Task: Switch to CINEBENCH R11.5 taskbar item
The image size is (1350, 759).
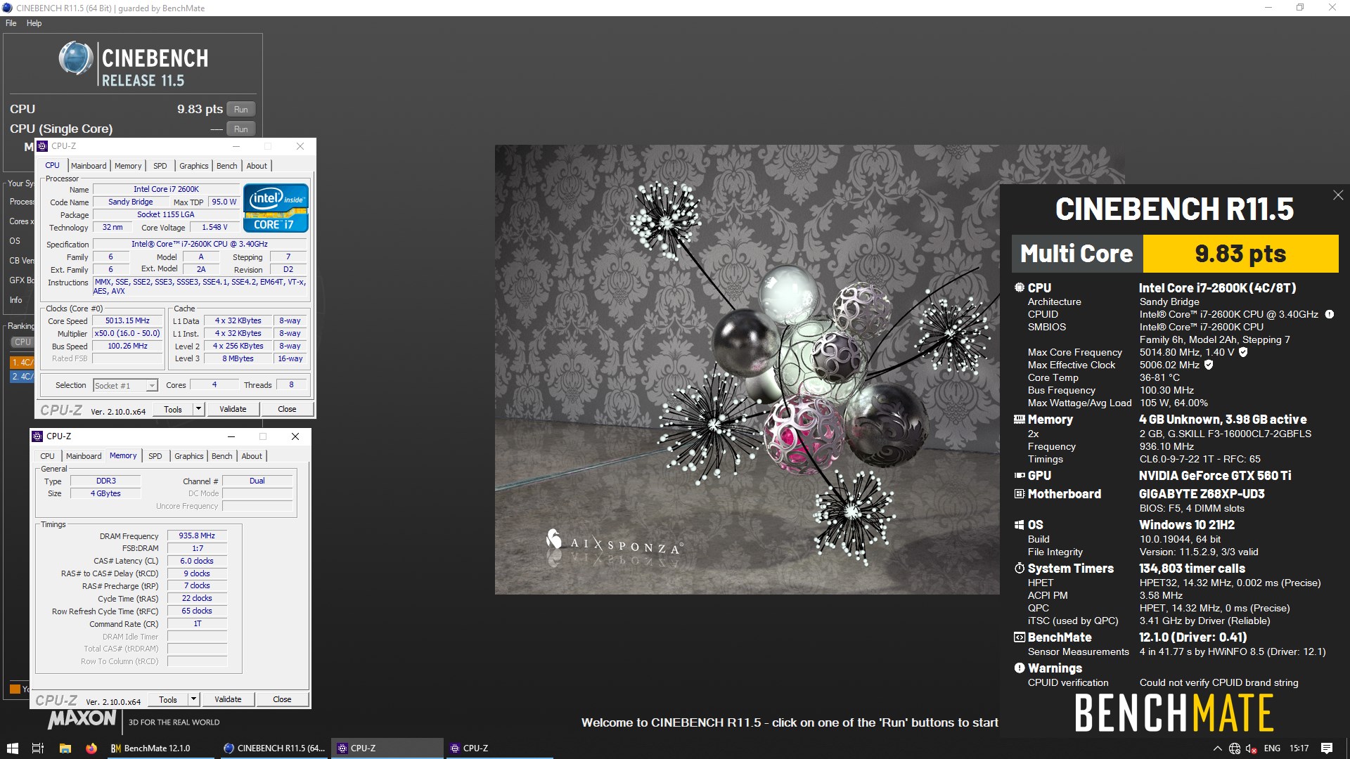Action: [x=274, y=748]
